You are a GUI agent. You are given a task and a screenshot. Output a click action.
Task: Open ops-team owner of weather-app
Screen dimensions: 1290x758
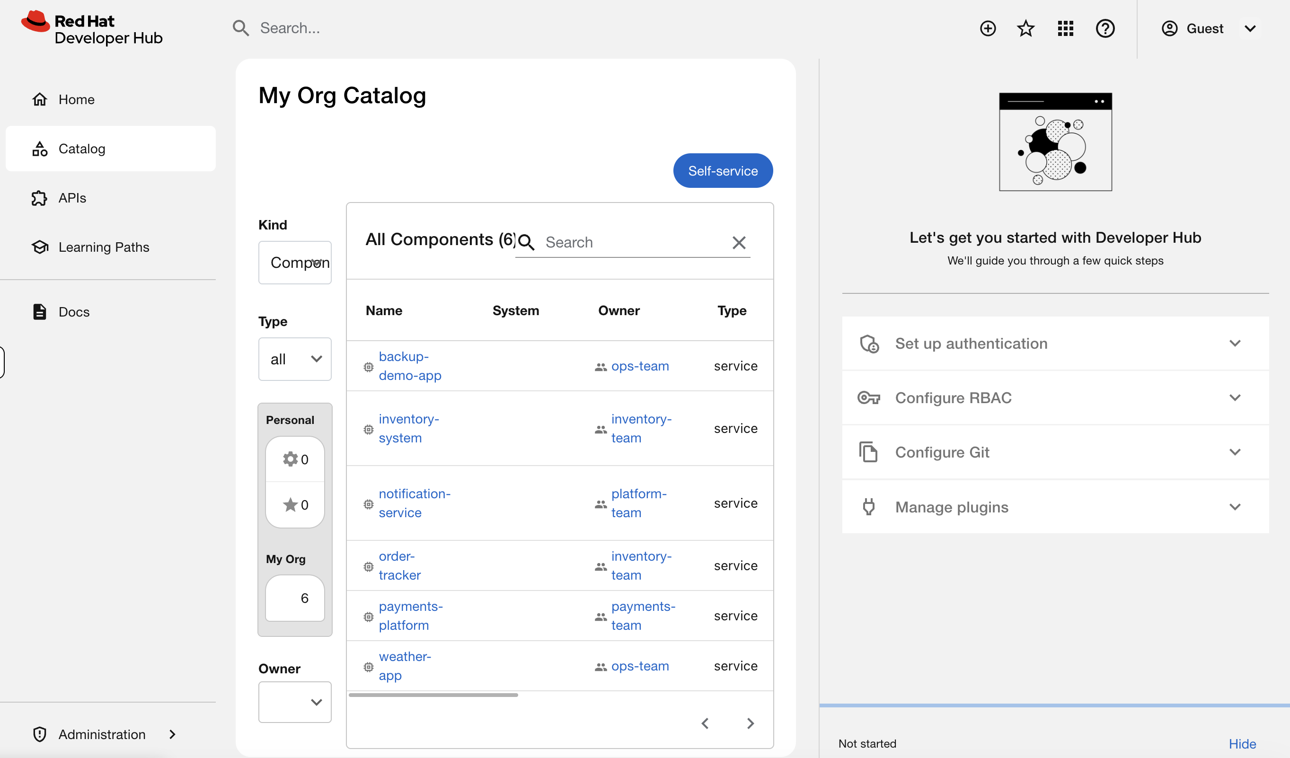coord(640,666)
